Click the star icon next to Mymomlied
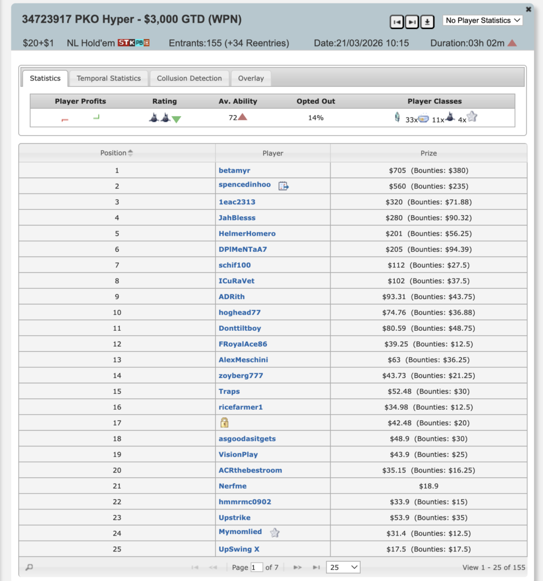Screen dimensions: 543x581 (274, 533)
